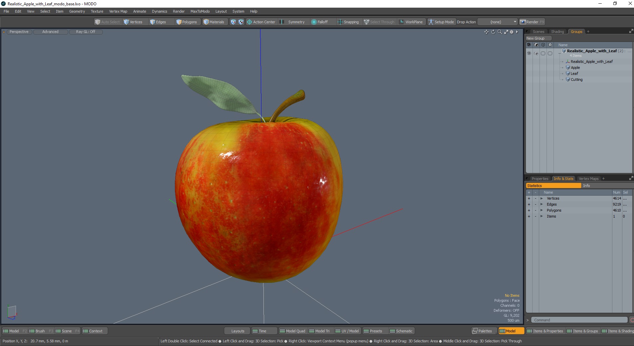Viewport: 634px width, 346px height.
Task: Open the Geometry menu
Action: 77,11
